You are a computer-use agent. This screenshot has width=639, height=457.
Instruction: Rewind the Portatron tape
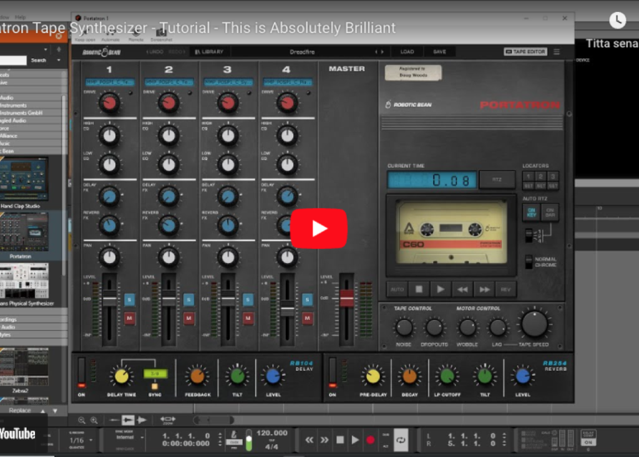(462, 289)
